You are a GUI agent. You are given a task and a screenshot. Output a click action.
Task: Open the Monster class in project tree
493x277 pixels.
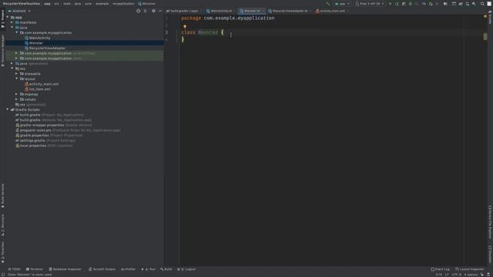[x=36, y=43]
